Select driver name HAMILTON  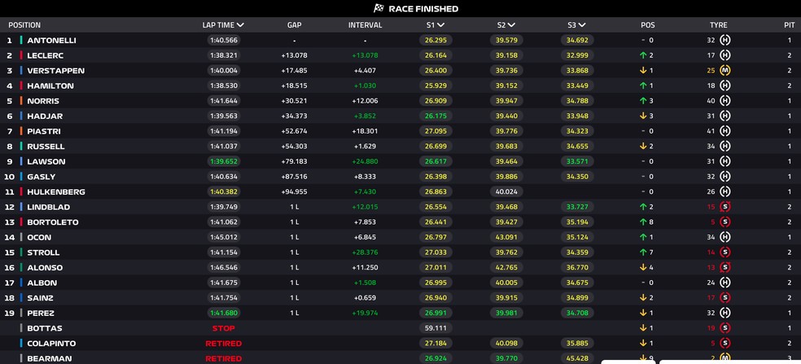pos(50,86)
